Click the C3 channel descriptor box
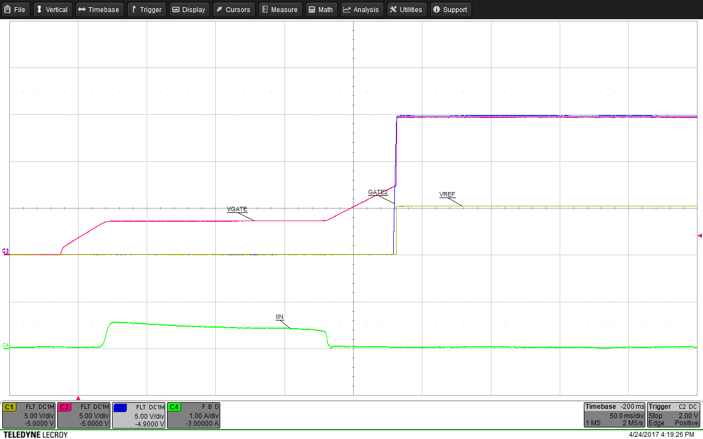 [x=138, y=415]
